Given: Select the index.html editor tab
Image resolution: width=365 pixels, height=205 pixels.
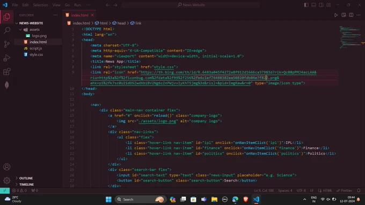Looking at the screenshot, I should [x=79, y=15].
